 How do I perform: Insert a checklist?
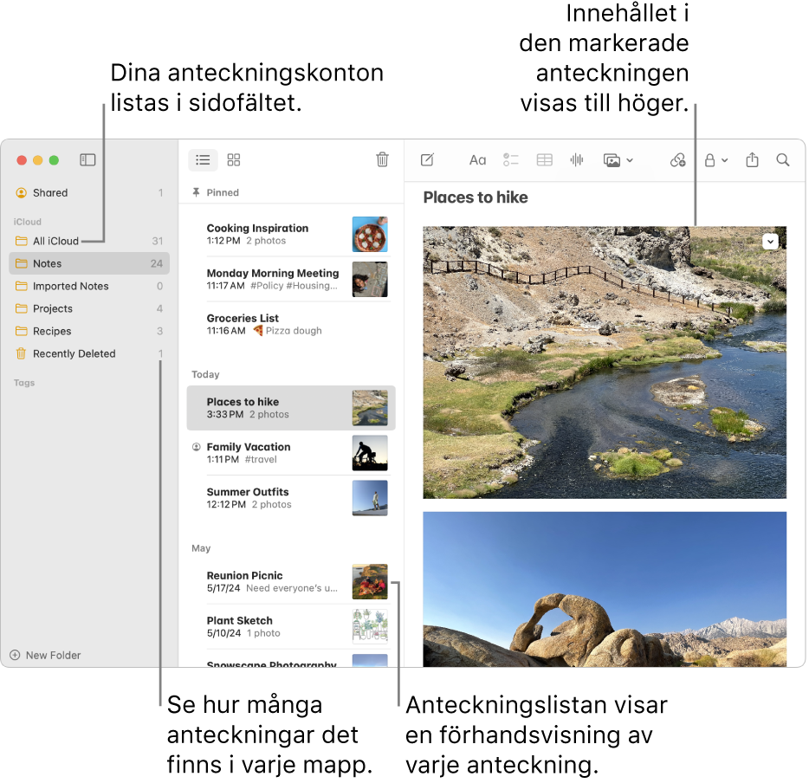[x=511, y=160]
